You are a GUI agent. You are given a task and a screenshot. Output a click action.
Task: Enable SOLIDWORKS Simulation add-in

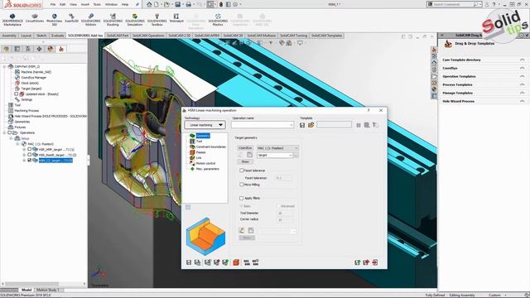click(135, 20)
